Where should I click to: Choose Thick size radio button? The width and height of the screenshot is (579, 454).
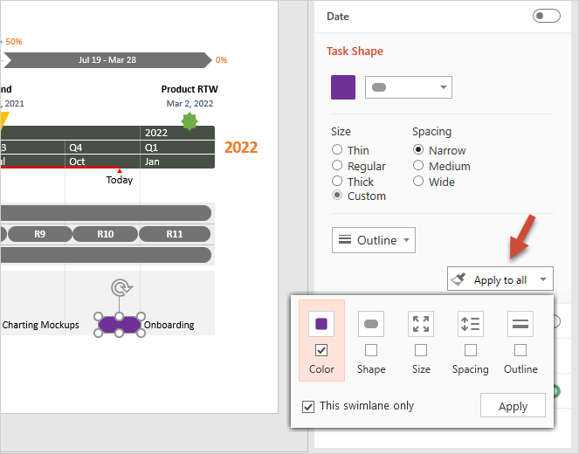337,181
